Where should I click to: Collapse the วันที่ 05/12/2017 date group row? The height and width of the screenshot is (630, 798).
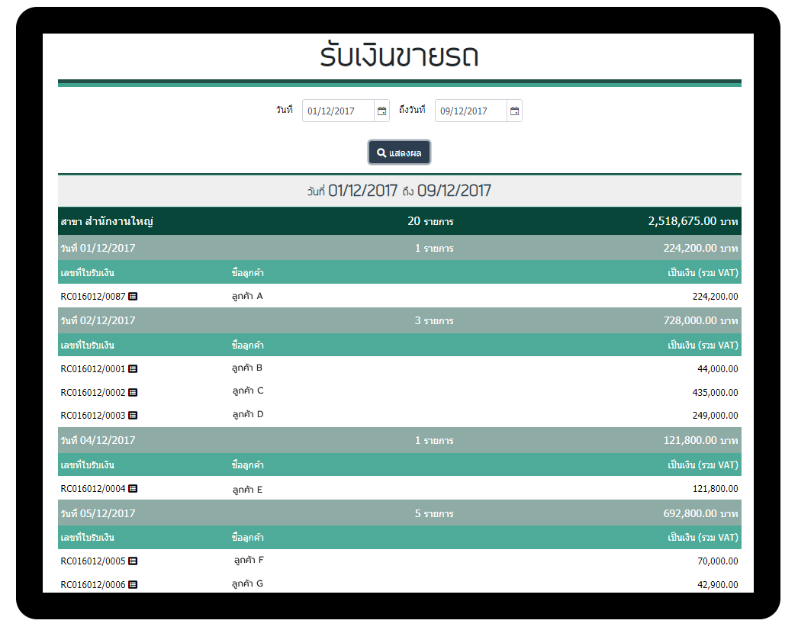click(399, 513)
